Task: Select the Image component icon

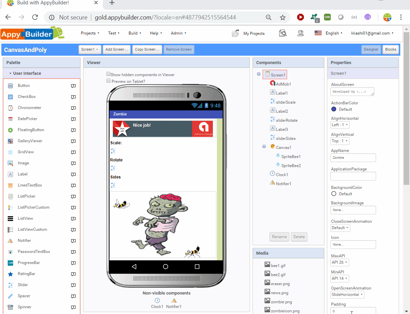Action: pos(10,163)
